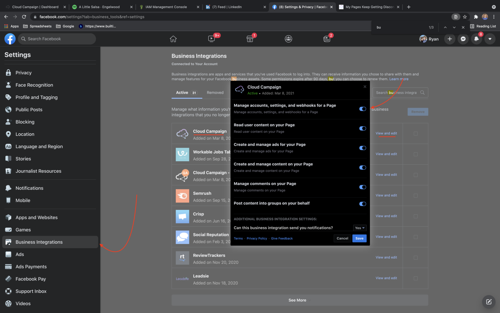
Task: Toggle Post content into groups permission
Action: click(x=362, y=204)
